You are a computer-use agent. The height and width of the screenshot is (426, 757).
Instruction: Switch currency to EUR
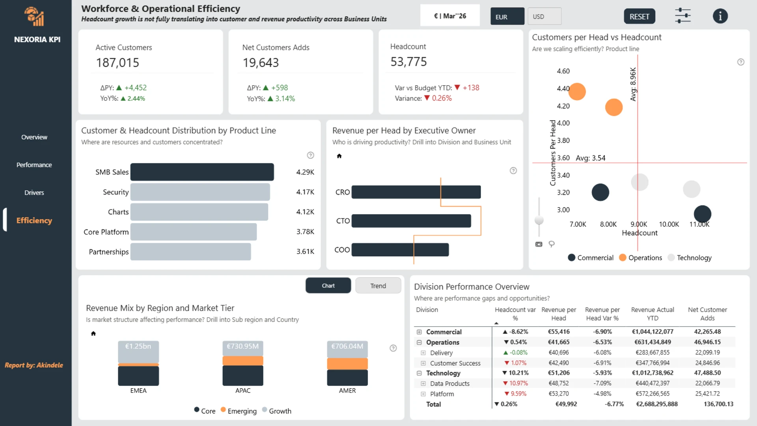[507, 17]
